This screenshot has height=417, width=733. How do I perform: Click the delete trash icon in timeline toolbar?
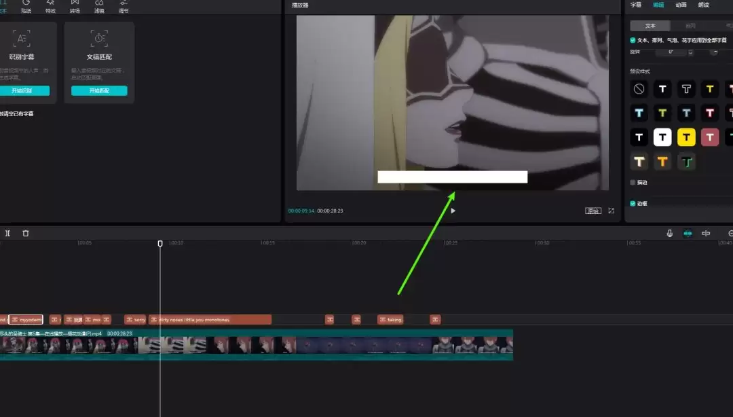coord(26,233)
